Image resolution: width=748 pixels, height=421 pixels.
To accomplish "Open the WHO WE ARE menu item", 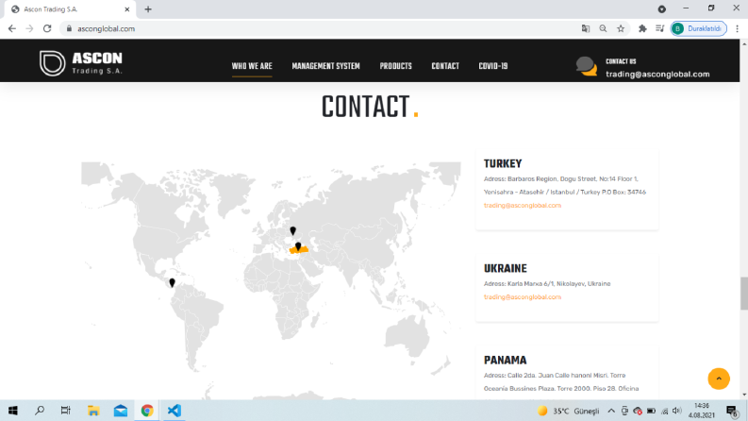I will (x=252, y=66).
